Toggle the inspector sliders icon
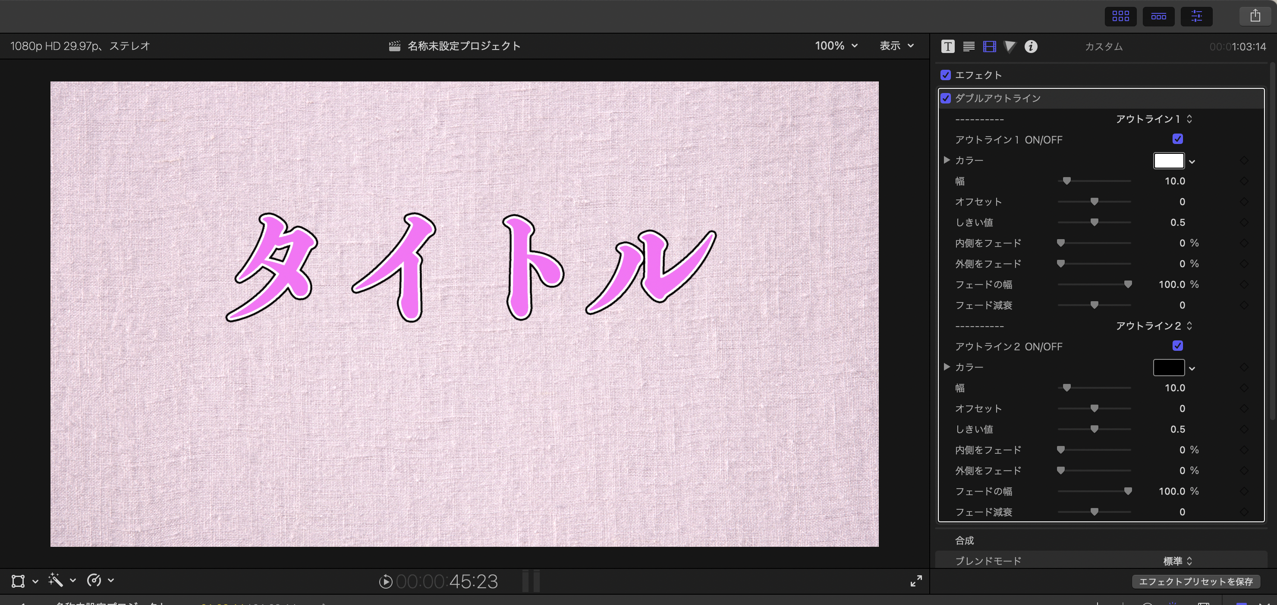The width and height of the screenshot is (1277, 605). pyautogui.click(x=1196, y=16)
